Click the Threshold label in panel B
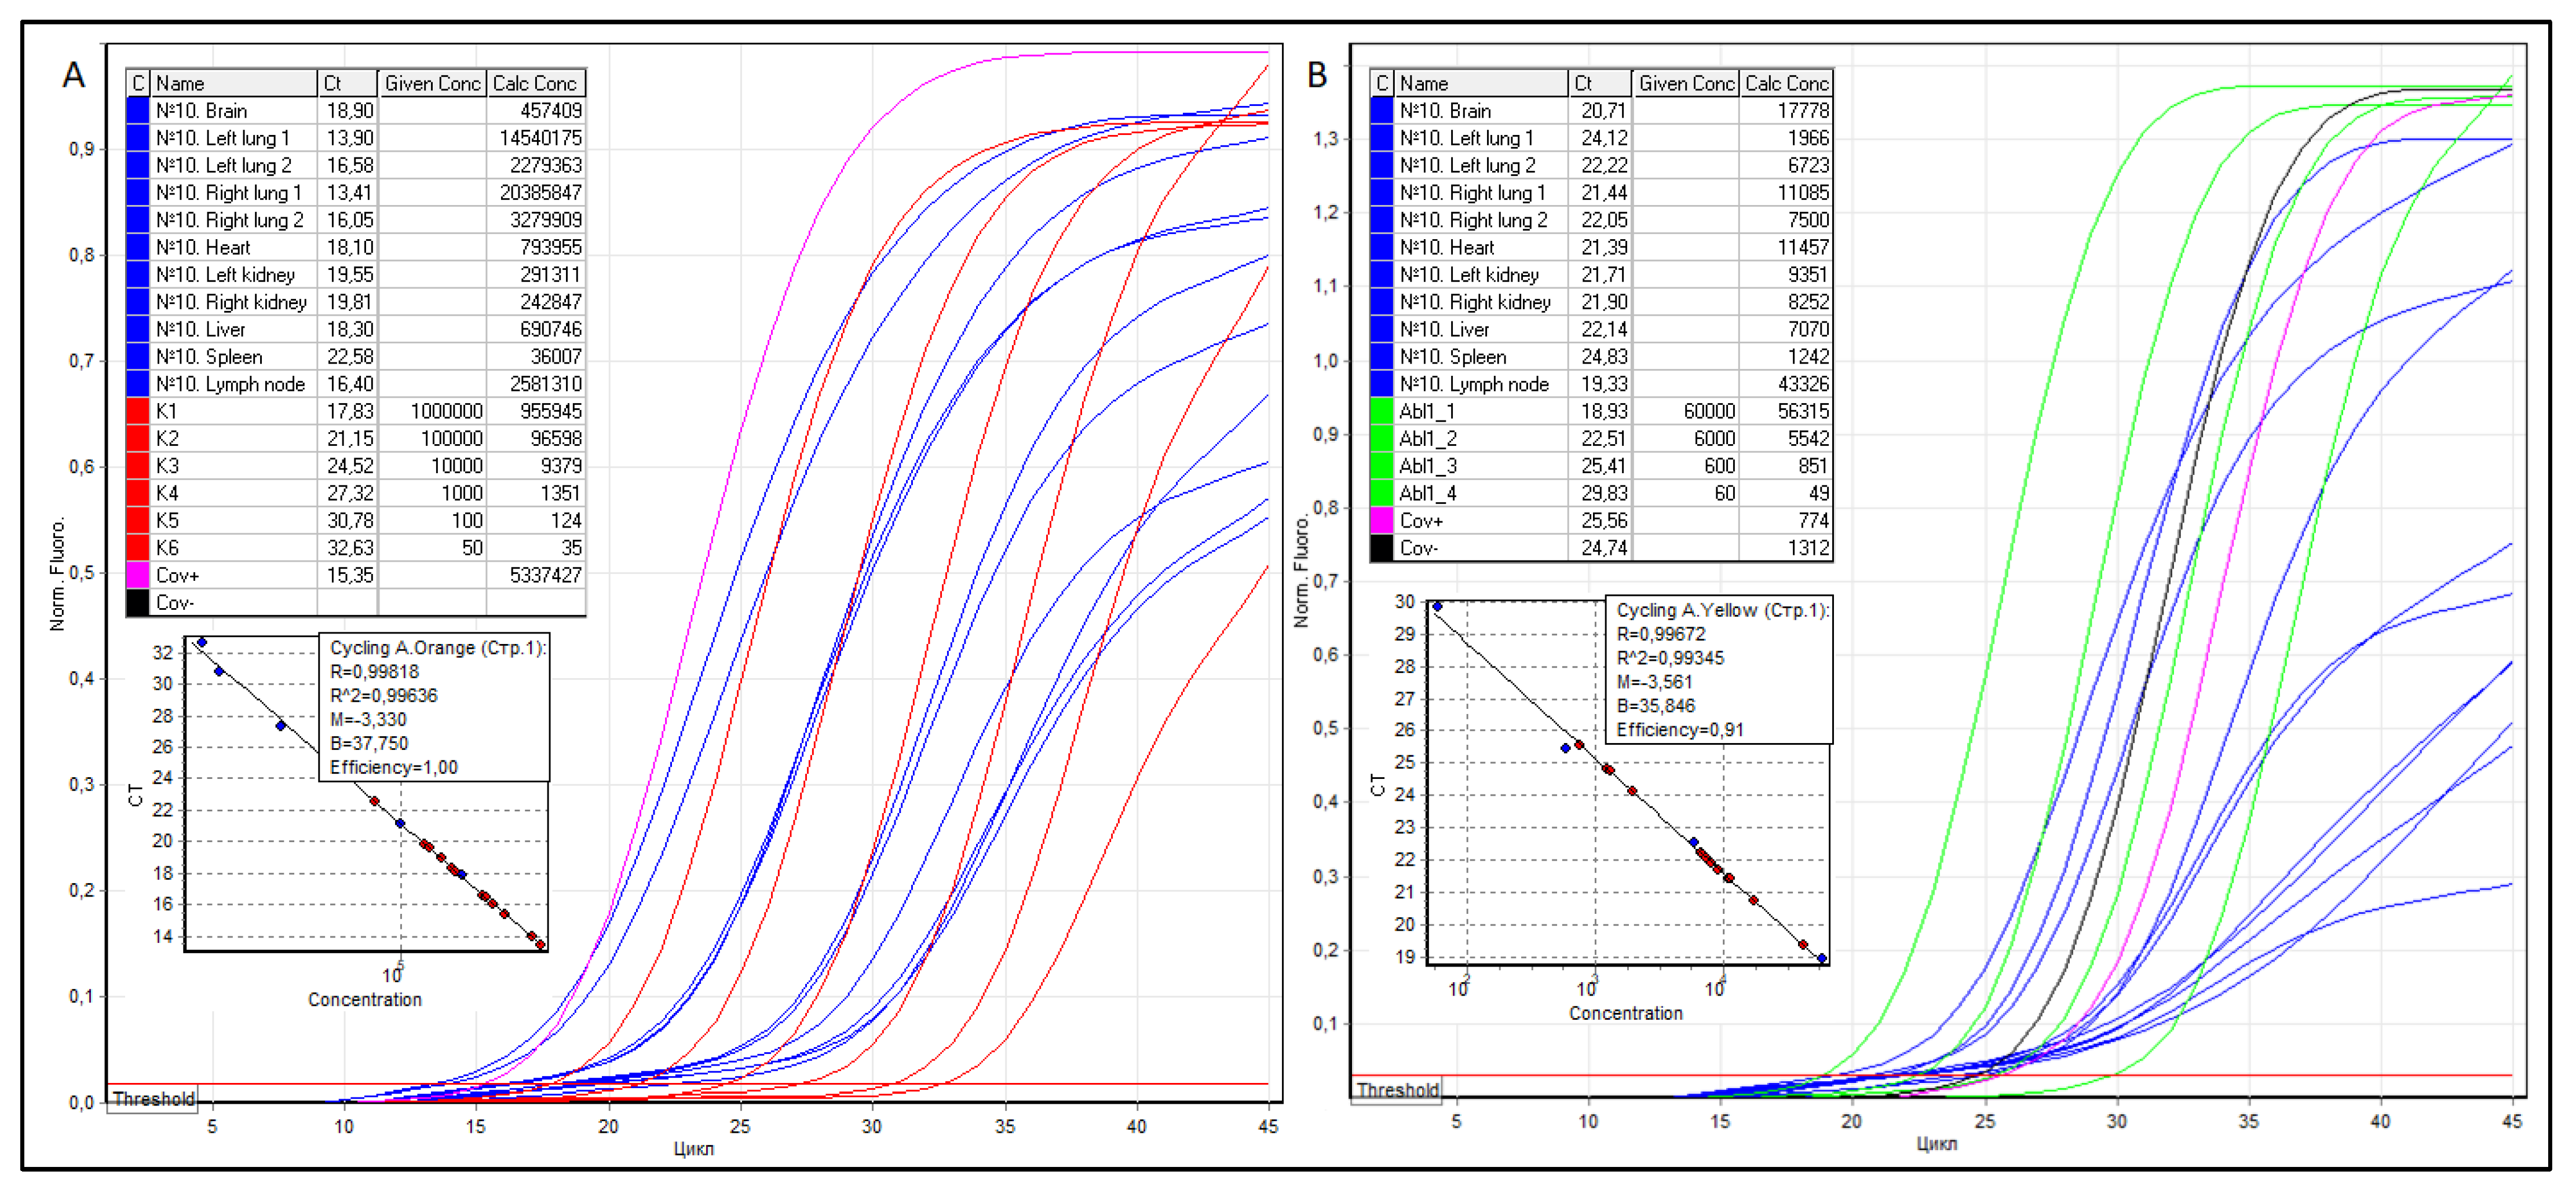 point(1397,1090)
